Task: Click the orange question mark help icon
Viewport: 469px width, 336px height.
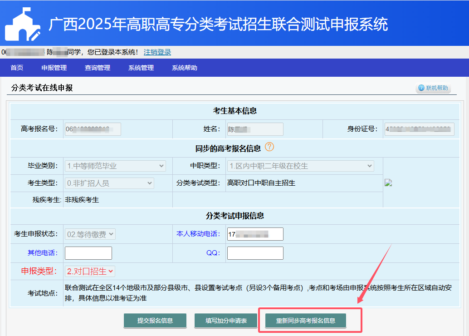Action: (x=269, y=147)
